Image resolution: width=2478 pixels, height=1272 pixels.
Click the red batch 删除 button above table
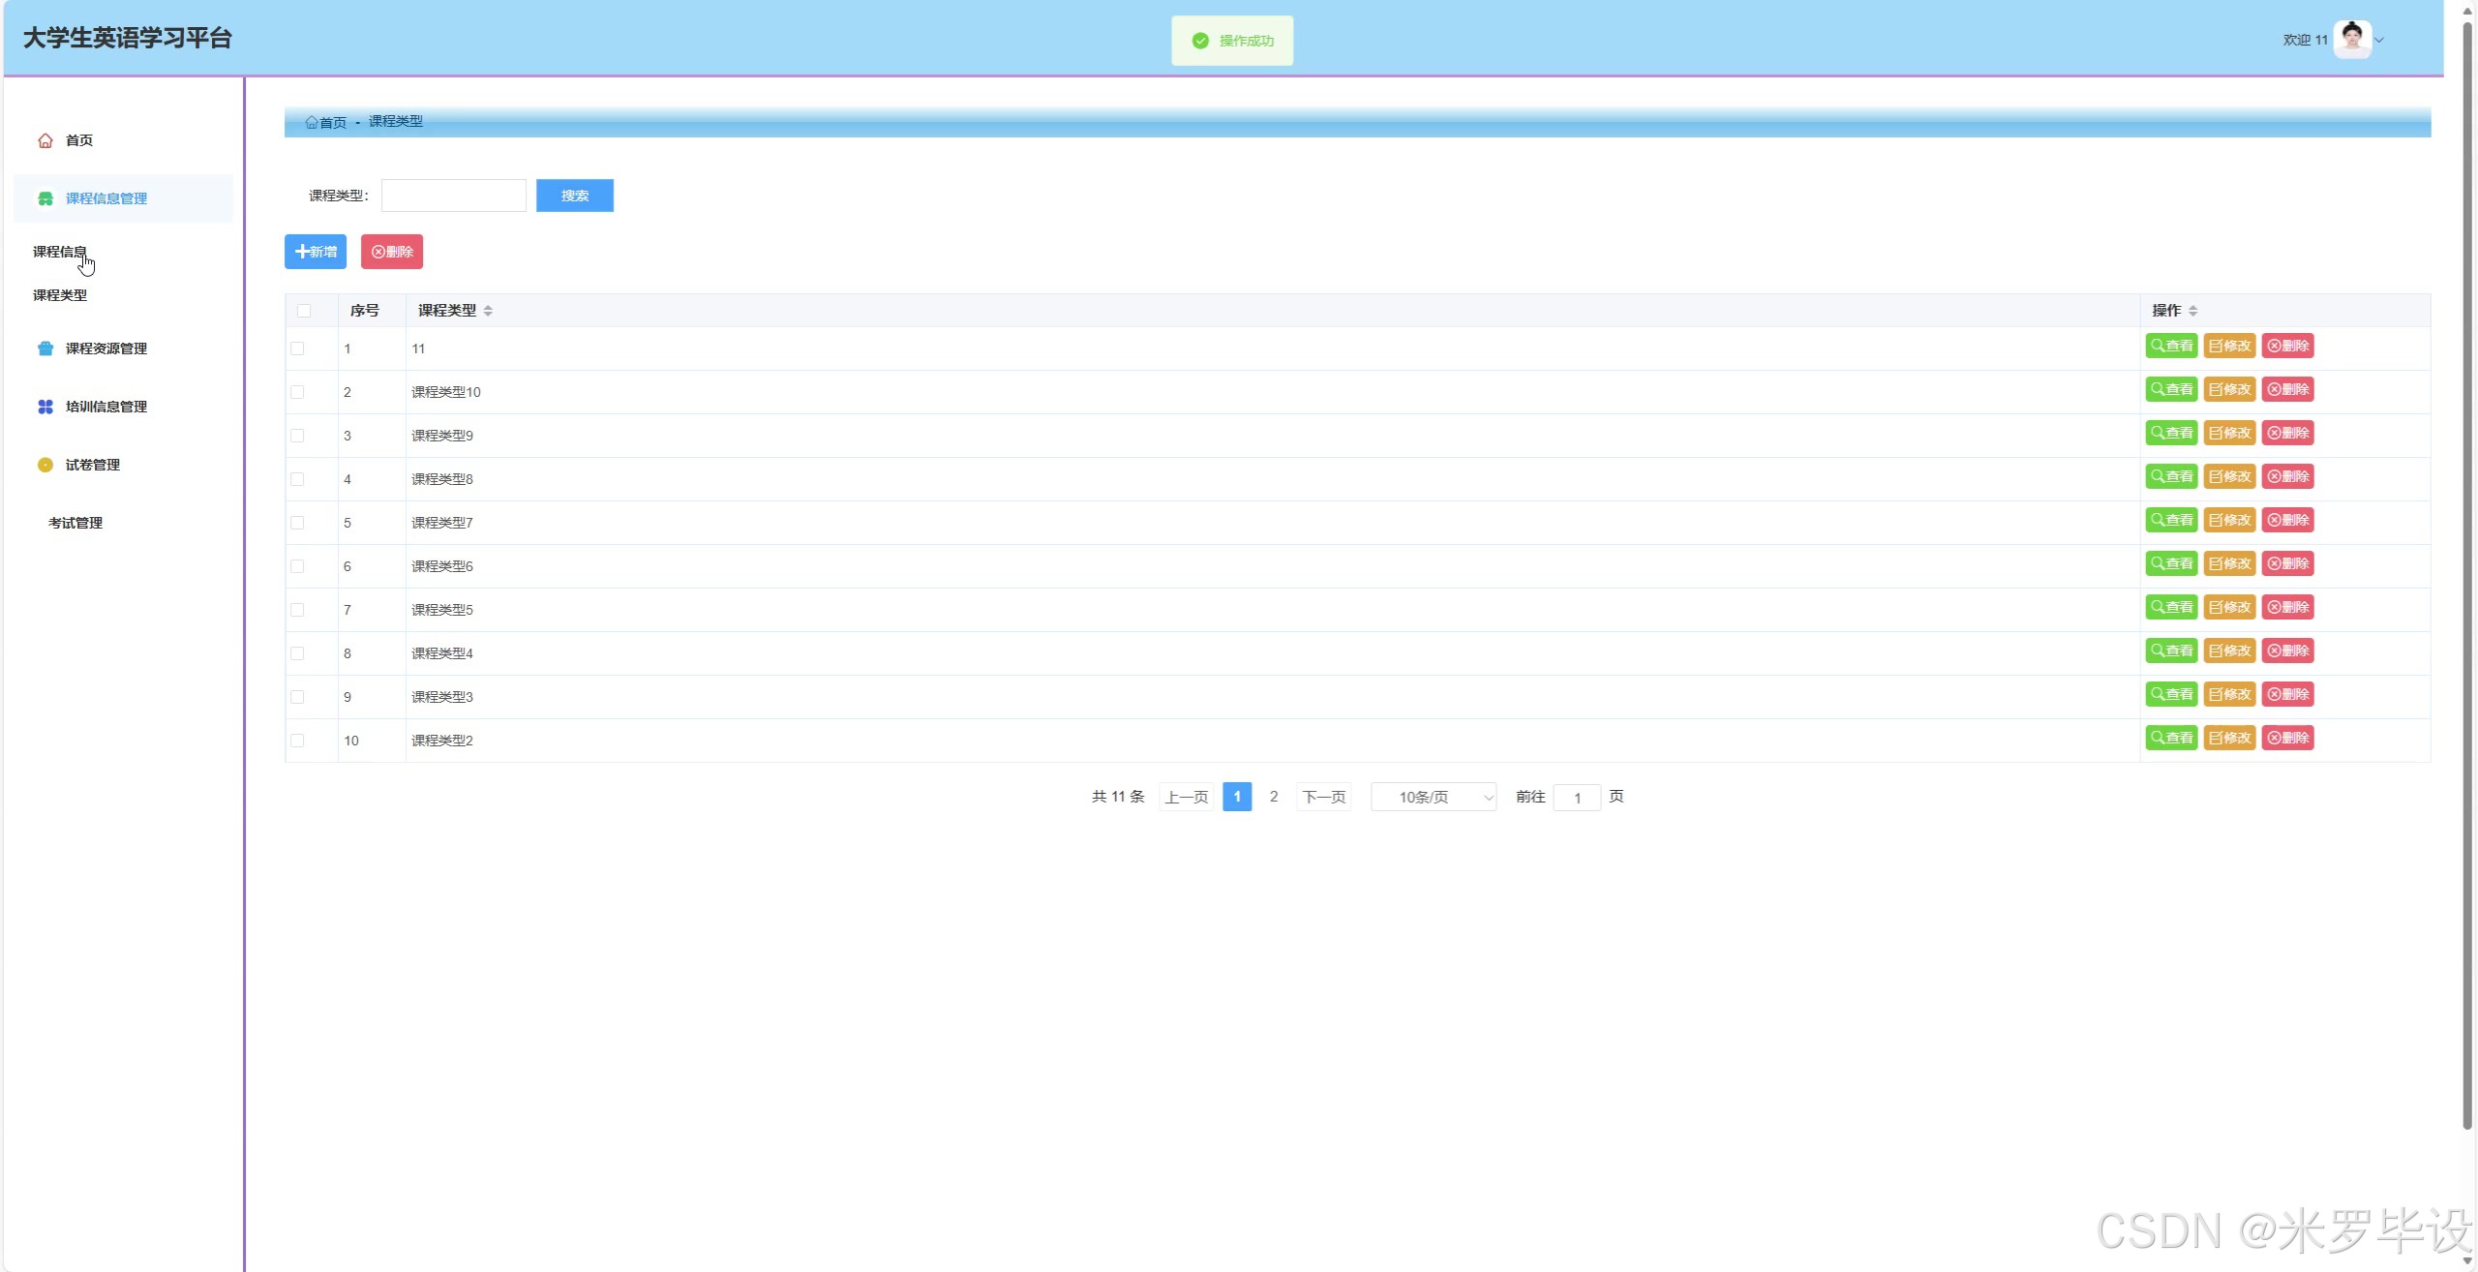click(392, 252)
